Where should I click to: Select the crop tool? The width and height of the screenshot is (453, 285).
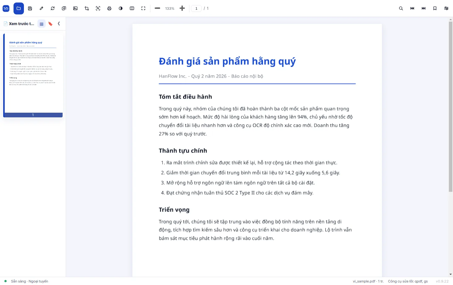(87, 8)
